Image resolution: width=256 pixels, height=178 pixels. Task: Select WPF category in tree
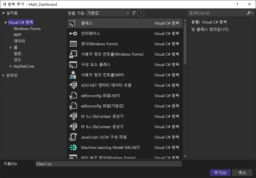pos(17,35)
